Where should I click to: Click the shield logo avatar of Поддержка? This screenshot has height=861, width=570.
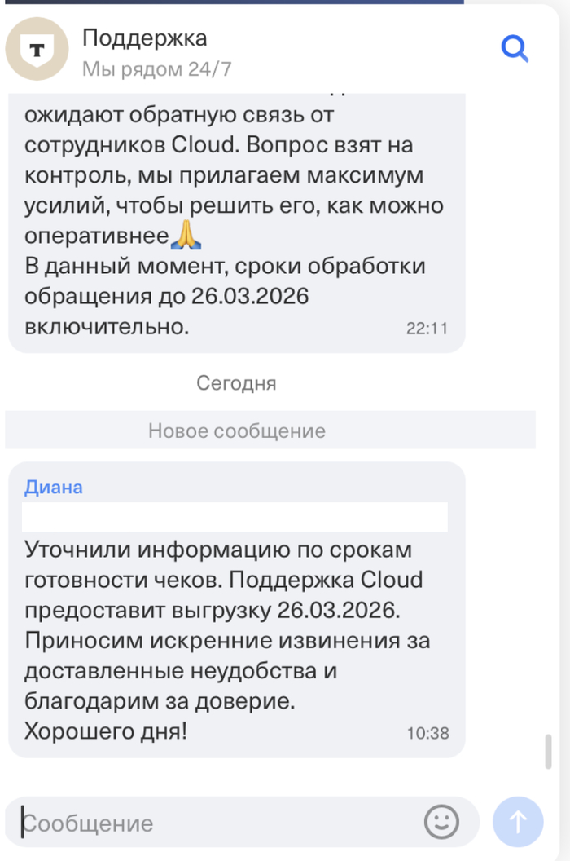coord(37,50)
